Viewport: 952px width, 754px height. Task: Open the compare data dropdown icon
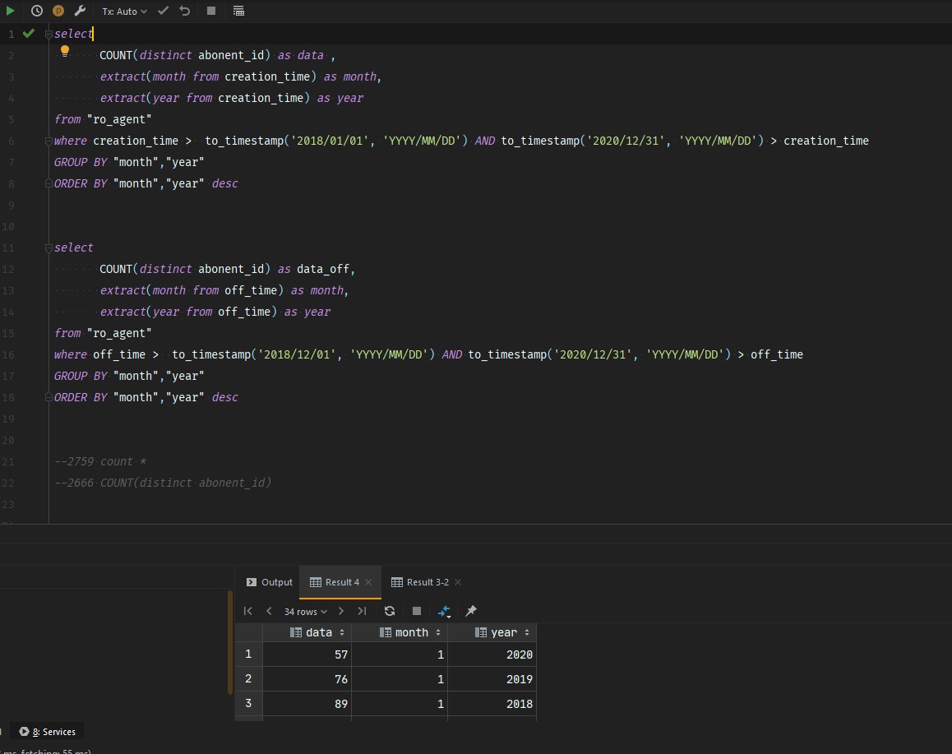click(x=445, y=611)
